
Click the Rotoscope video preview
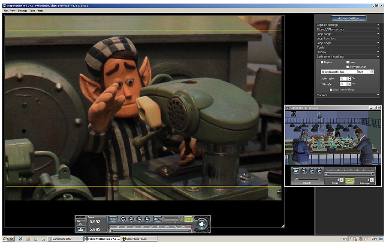point(333,137)
